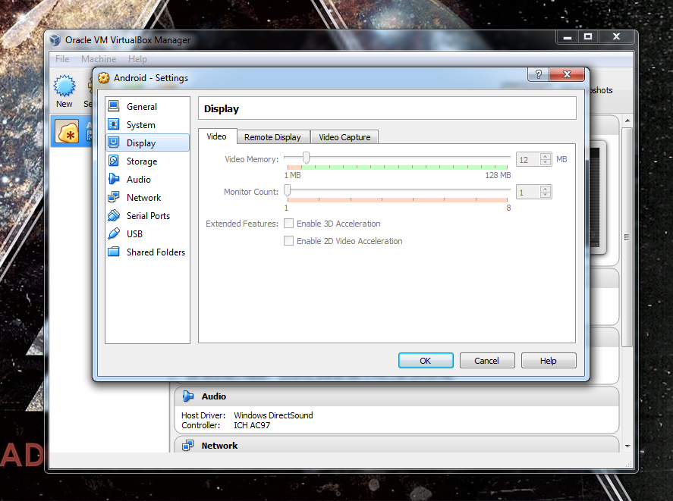Click the Video Memory slider handle
The height and width of the screenshot is (501, 673).
coord(306,158)
